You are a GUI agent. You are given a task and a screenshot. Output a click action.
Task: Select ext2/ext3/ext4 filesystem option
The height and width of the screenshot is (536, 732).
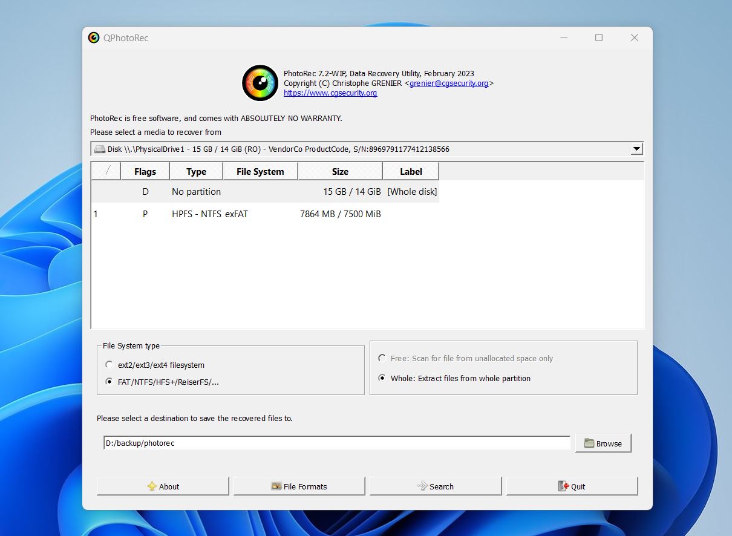coord(109,365)
